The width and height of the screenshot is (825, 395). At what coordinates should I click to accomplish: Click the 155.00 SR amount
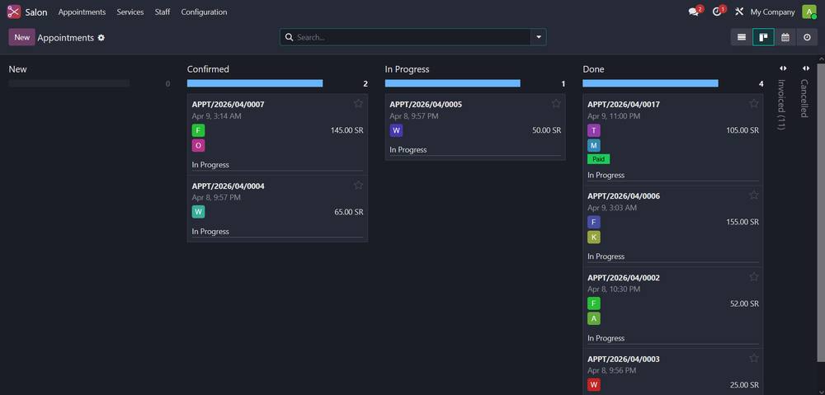tap(742, 222)
